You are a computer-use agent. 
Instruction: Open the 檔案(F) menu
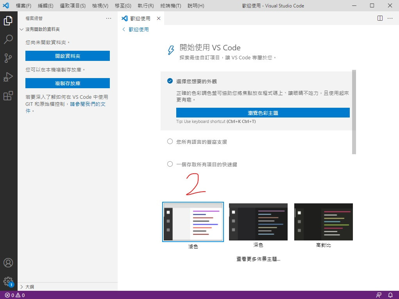pos(23,5)
